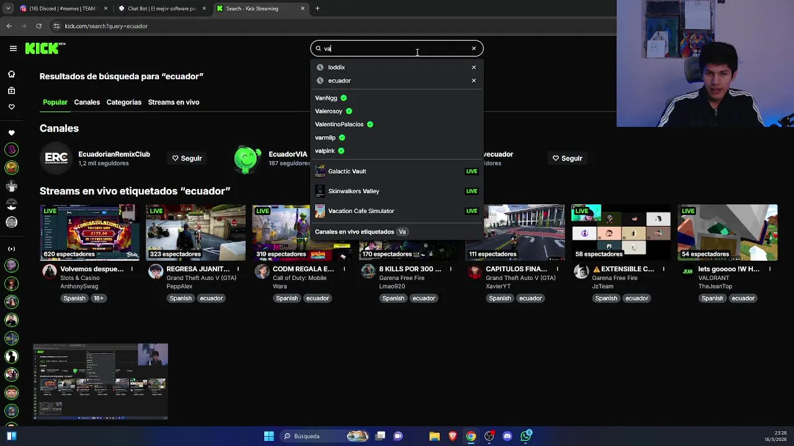794x446 pixels.
Task: Click ecuador tag under PeppAlex stream
Action: 211,299
